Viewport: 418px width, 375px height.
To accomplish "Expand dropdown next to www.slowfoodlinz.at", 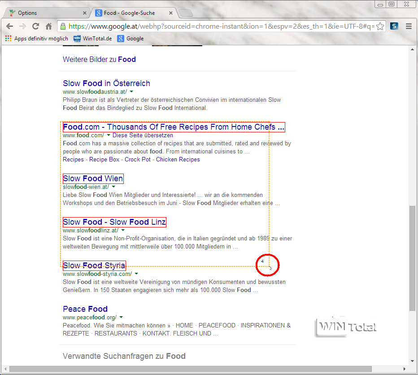I will (x=123, y=230).
